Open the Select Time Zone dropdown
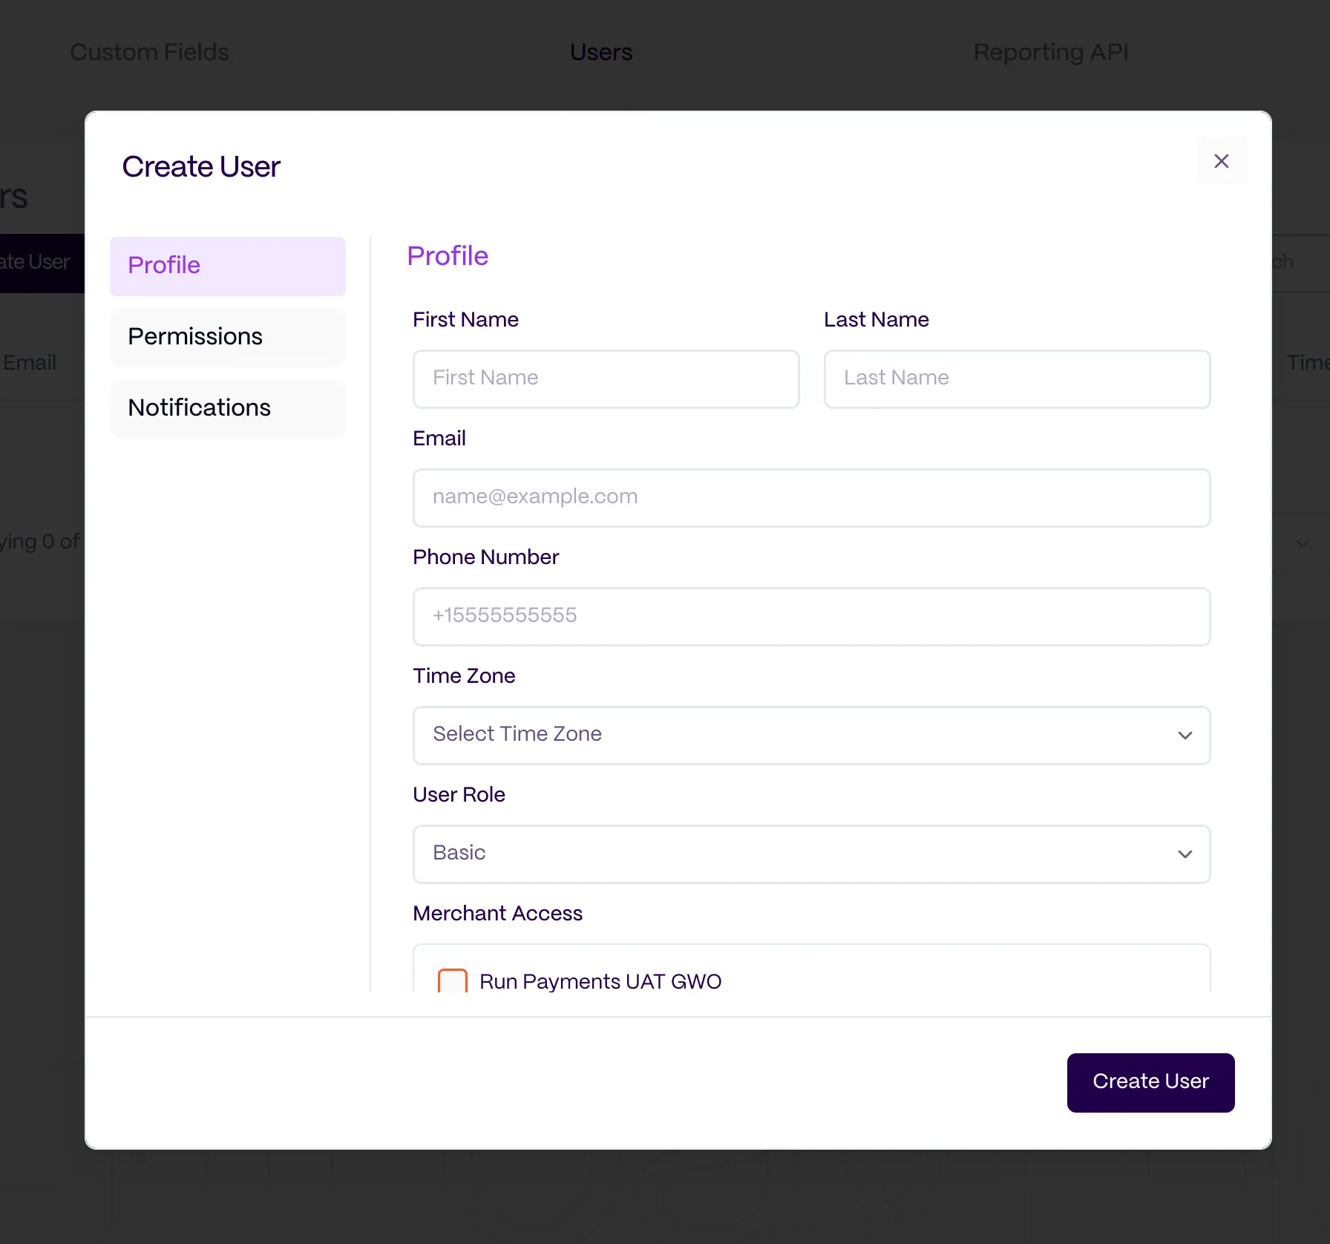 [810, 736]
